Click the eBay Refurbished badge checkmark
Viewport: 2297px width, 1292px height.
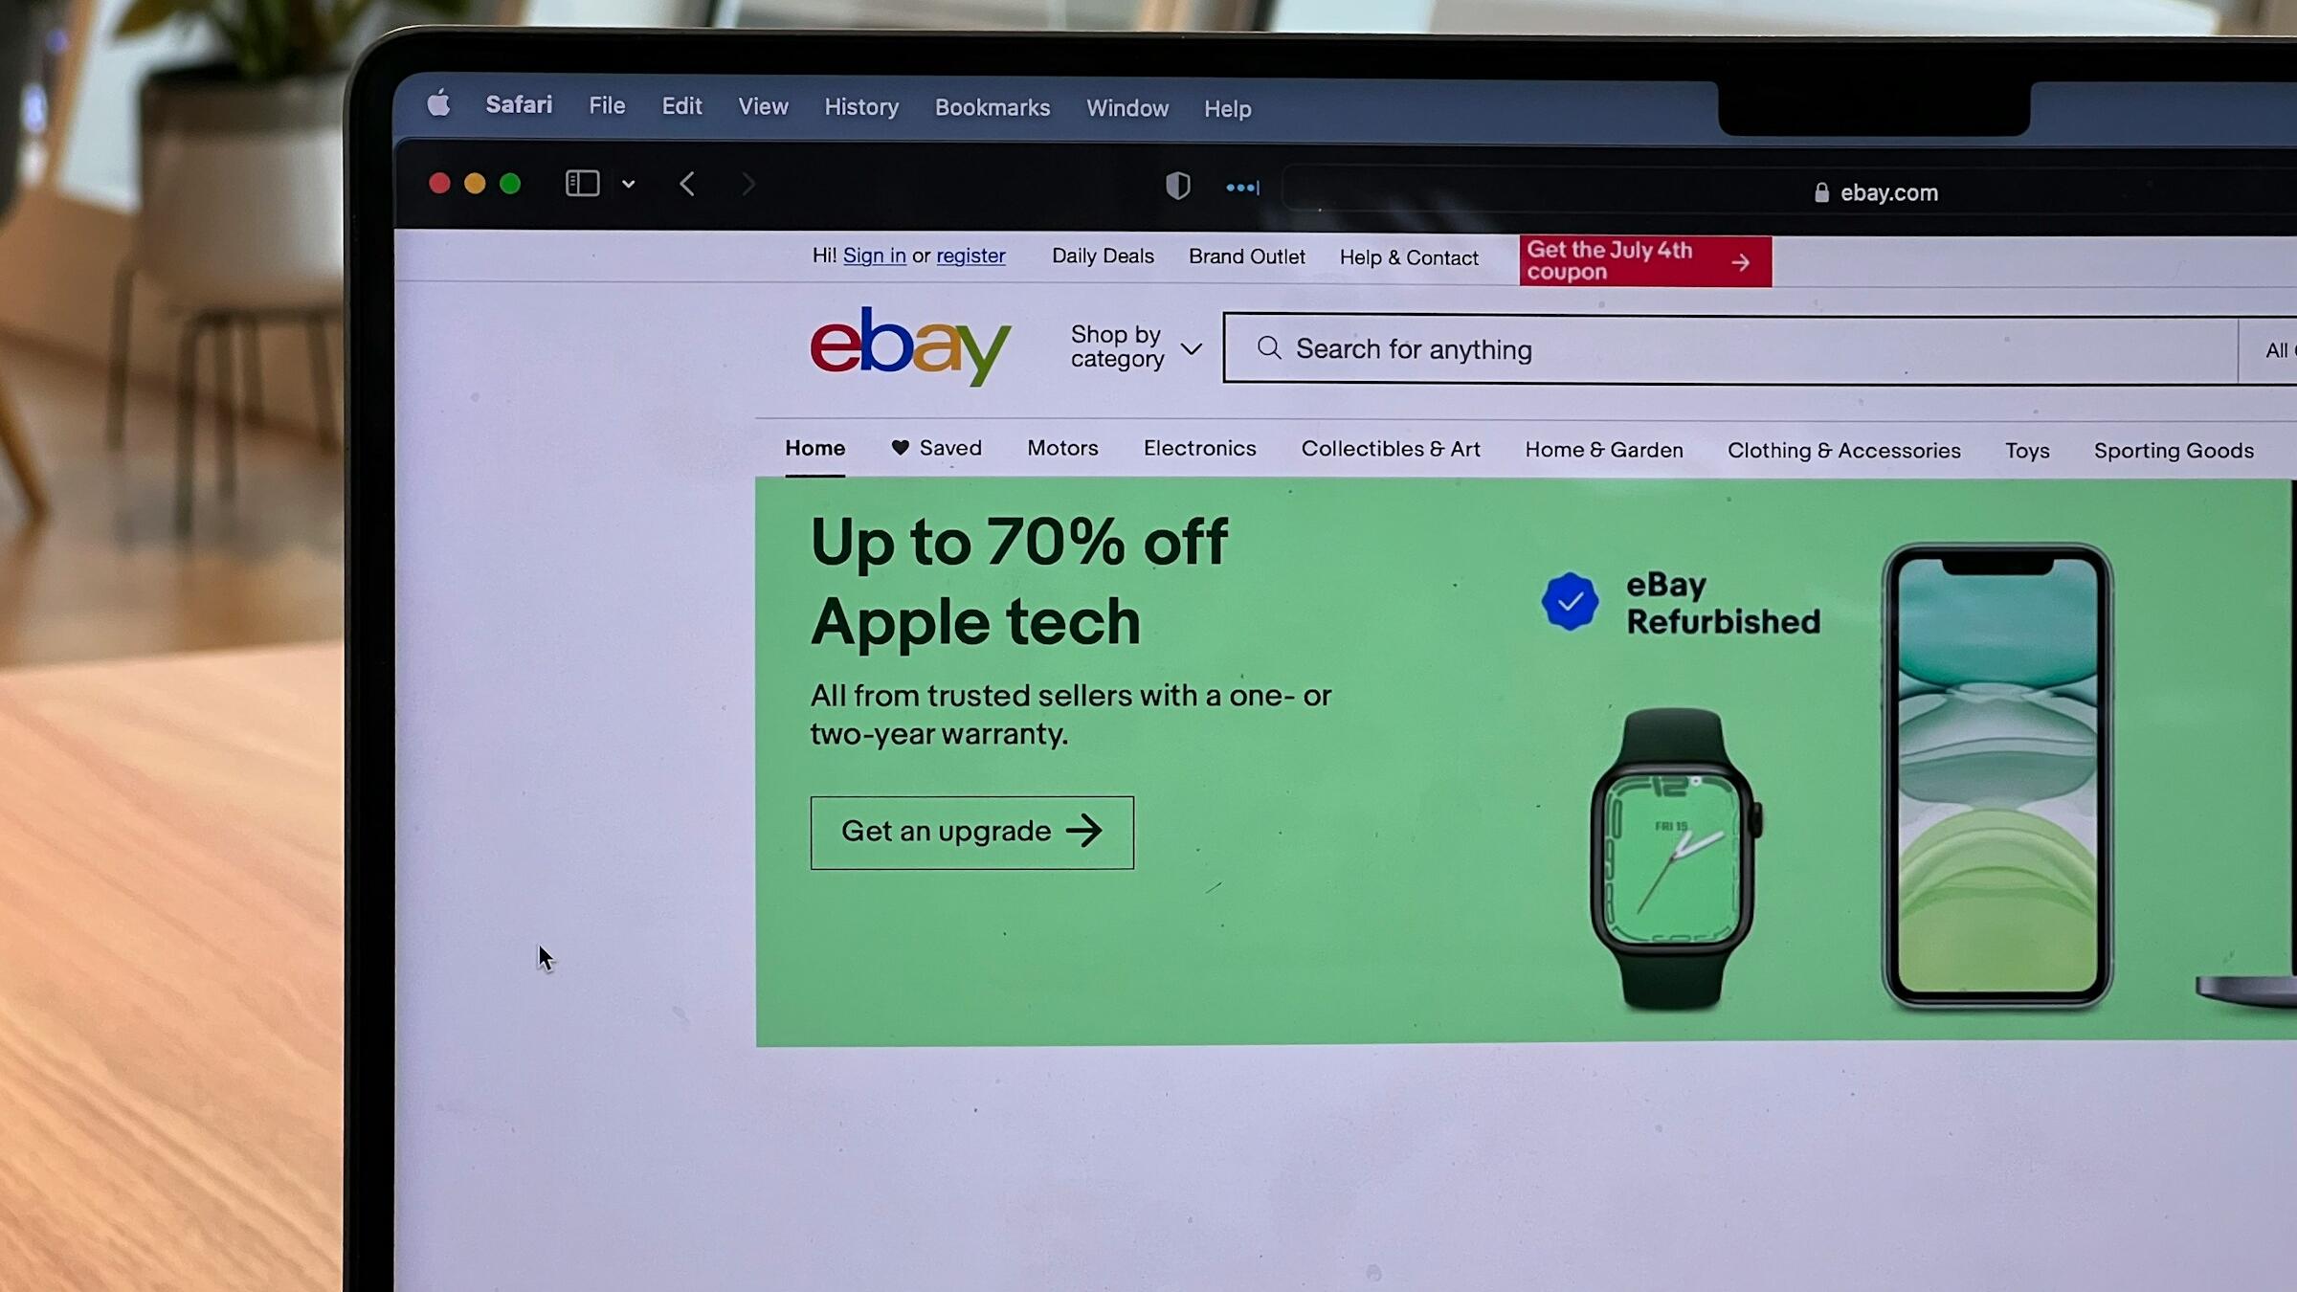coord(1570,601)
